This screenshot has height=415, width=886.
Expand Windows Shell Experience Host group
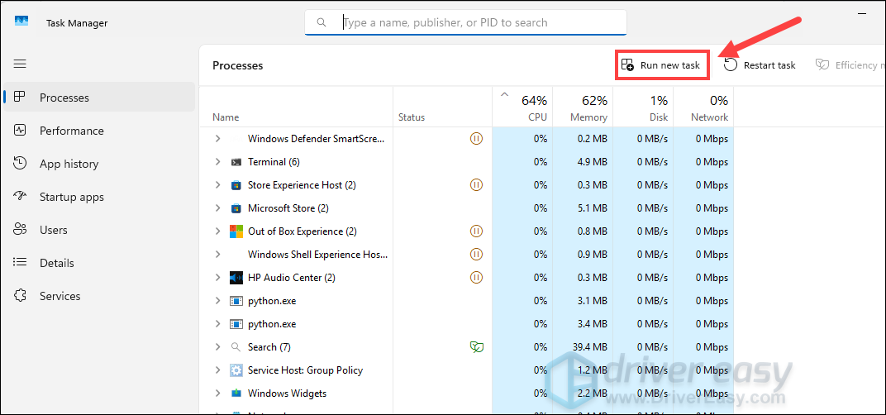pos(218,255)
